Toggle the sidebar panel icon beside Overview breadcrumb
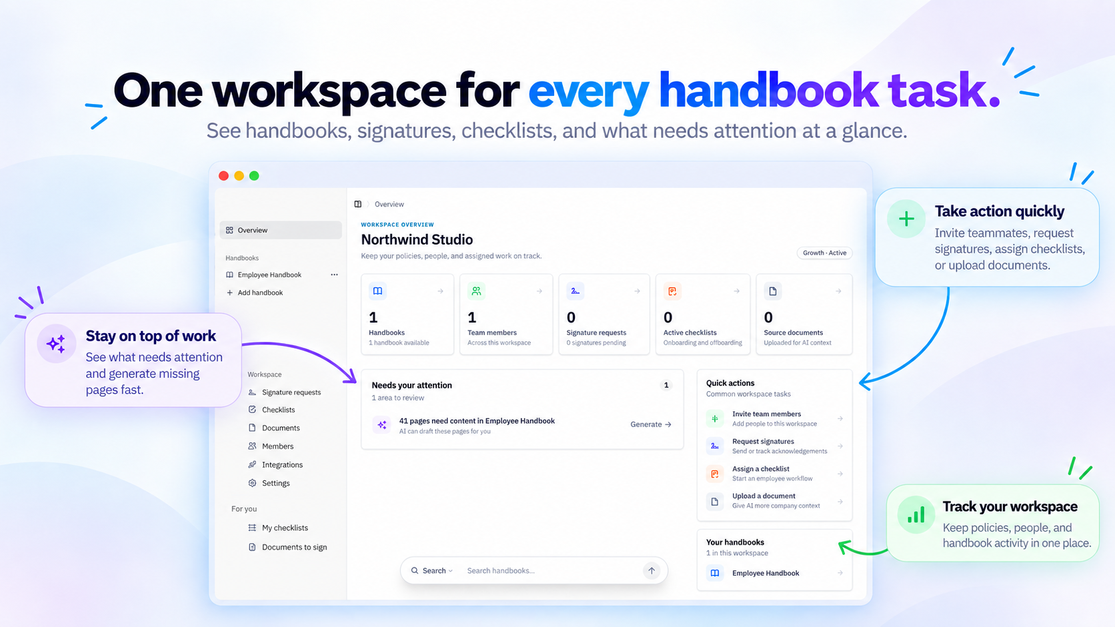1115x627 pixels. click(x=358, y=204)
